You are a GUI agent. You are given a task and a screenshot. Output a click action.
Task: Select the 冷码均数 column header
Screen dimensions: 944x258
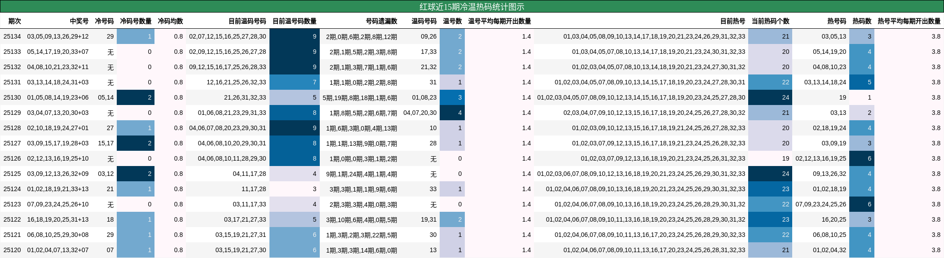click(x=170, y=21)
